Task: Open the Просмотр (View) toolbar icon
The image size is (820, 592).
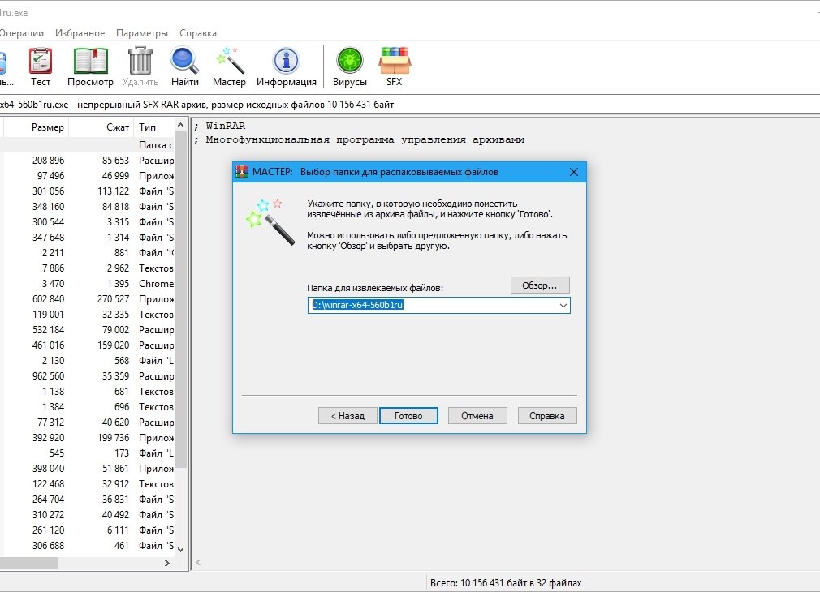Action: 90,66
